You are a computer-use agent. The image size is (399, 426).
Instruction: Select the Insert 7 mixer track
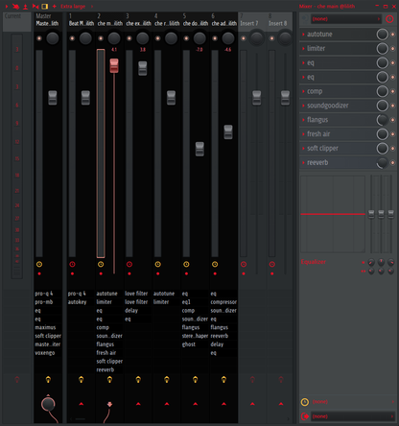252,20
